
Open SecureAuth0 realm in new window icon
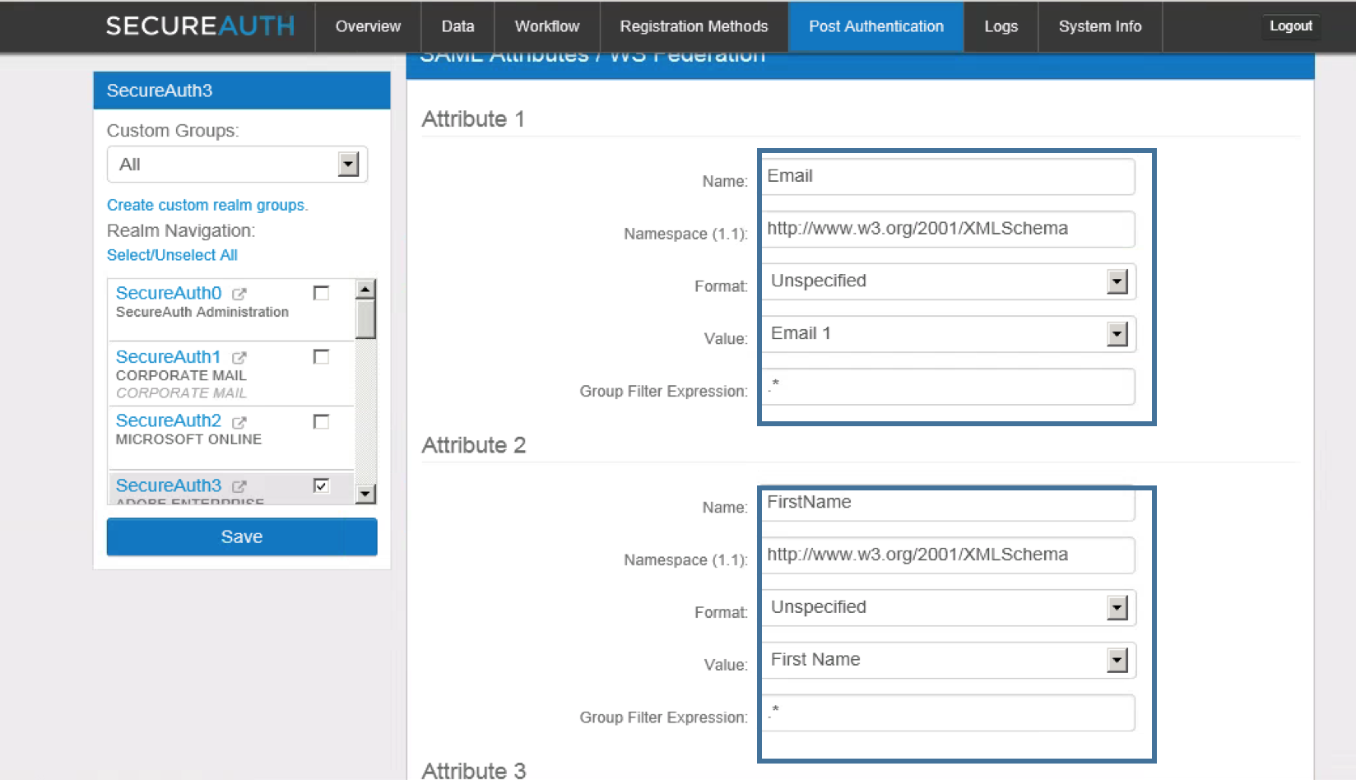click(239, 293)
